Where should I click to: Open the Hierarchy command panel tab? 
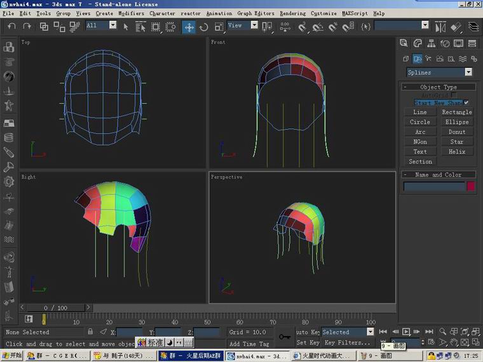(x=432, y=43)
